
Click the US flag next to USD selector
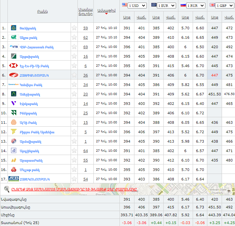(x=125, y=5)
